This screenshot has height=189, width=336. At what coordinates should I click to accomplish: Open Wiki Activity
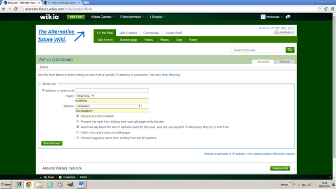click(105, 40)
